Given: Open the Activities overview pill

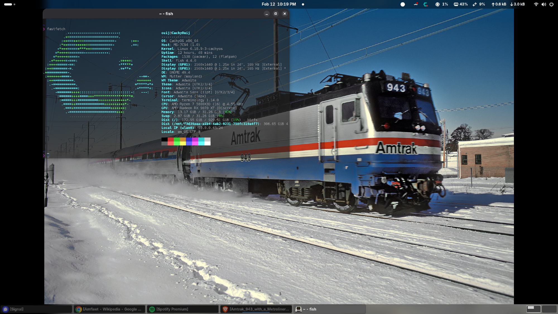Looking at the screenshot, I should click(x=8, y=4).
